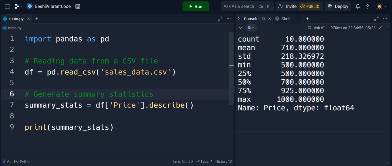392x166 pixels.
Task: Click line number 4 in the gutter
Action: tap(12, 71)
